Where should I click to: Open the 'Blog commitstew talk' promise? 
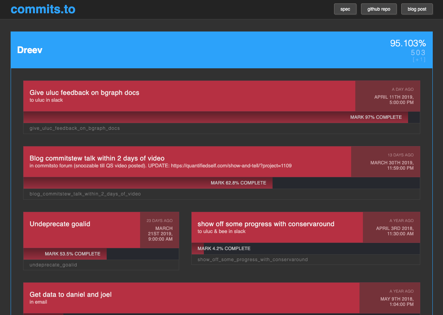point(97,158)
